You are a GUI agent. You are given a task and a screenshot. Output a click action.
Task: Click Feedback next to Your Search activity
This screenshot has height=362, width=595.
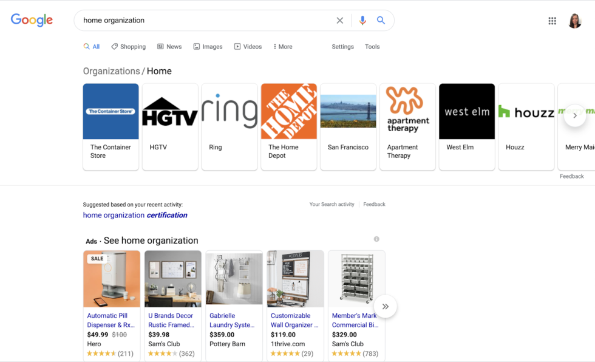coord(374,204)
